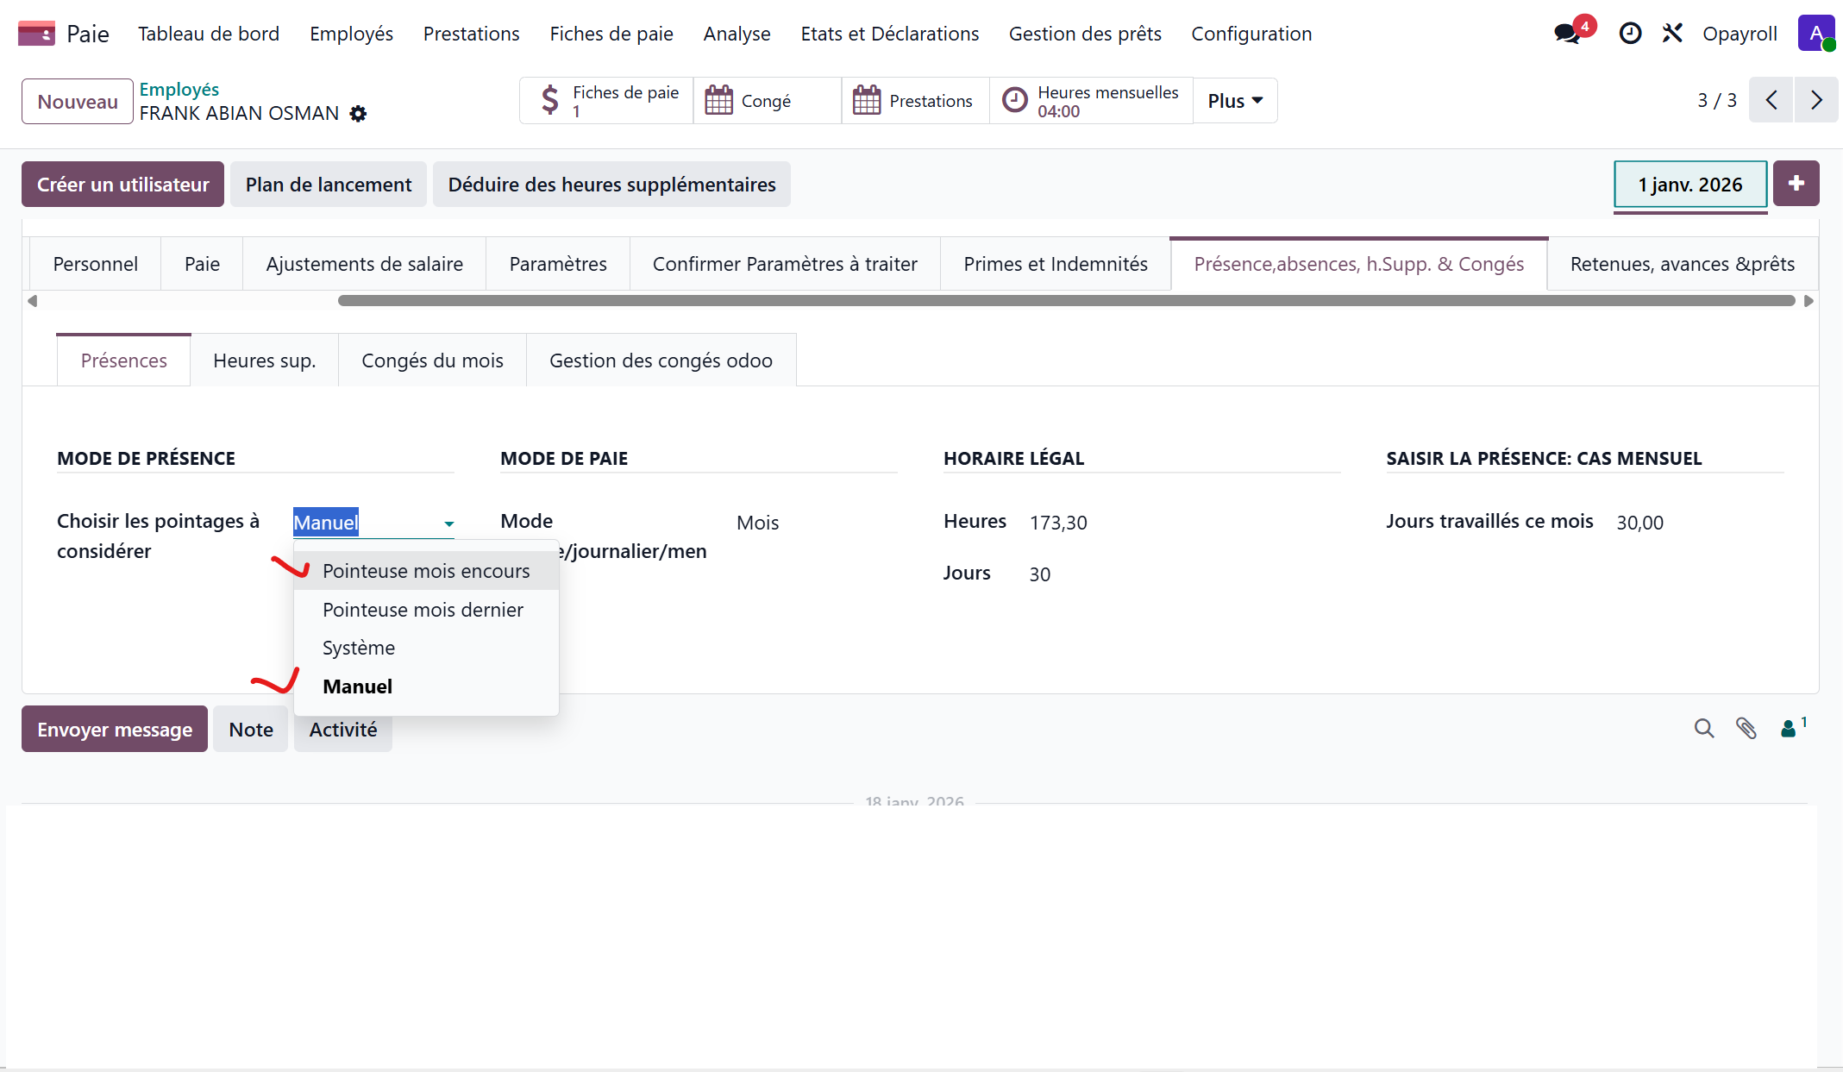Viewport: 1843px width, 1072px height.
Task: Go to previous record arrow
Action: coord(1771,101)
